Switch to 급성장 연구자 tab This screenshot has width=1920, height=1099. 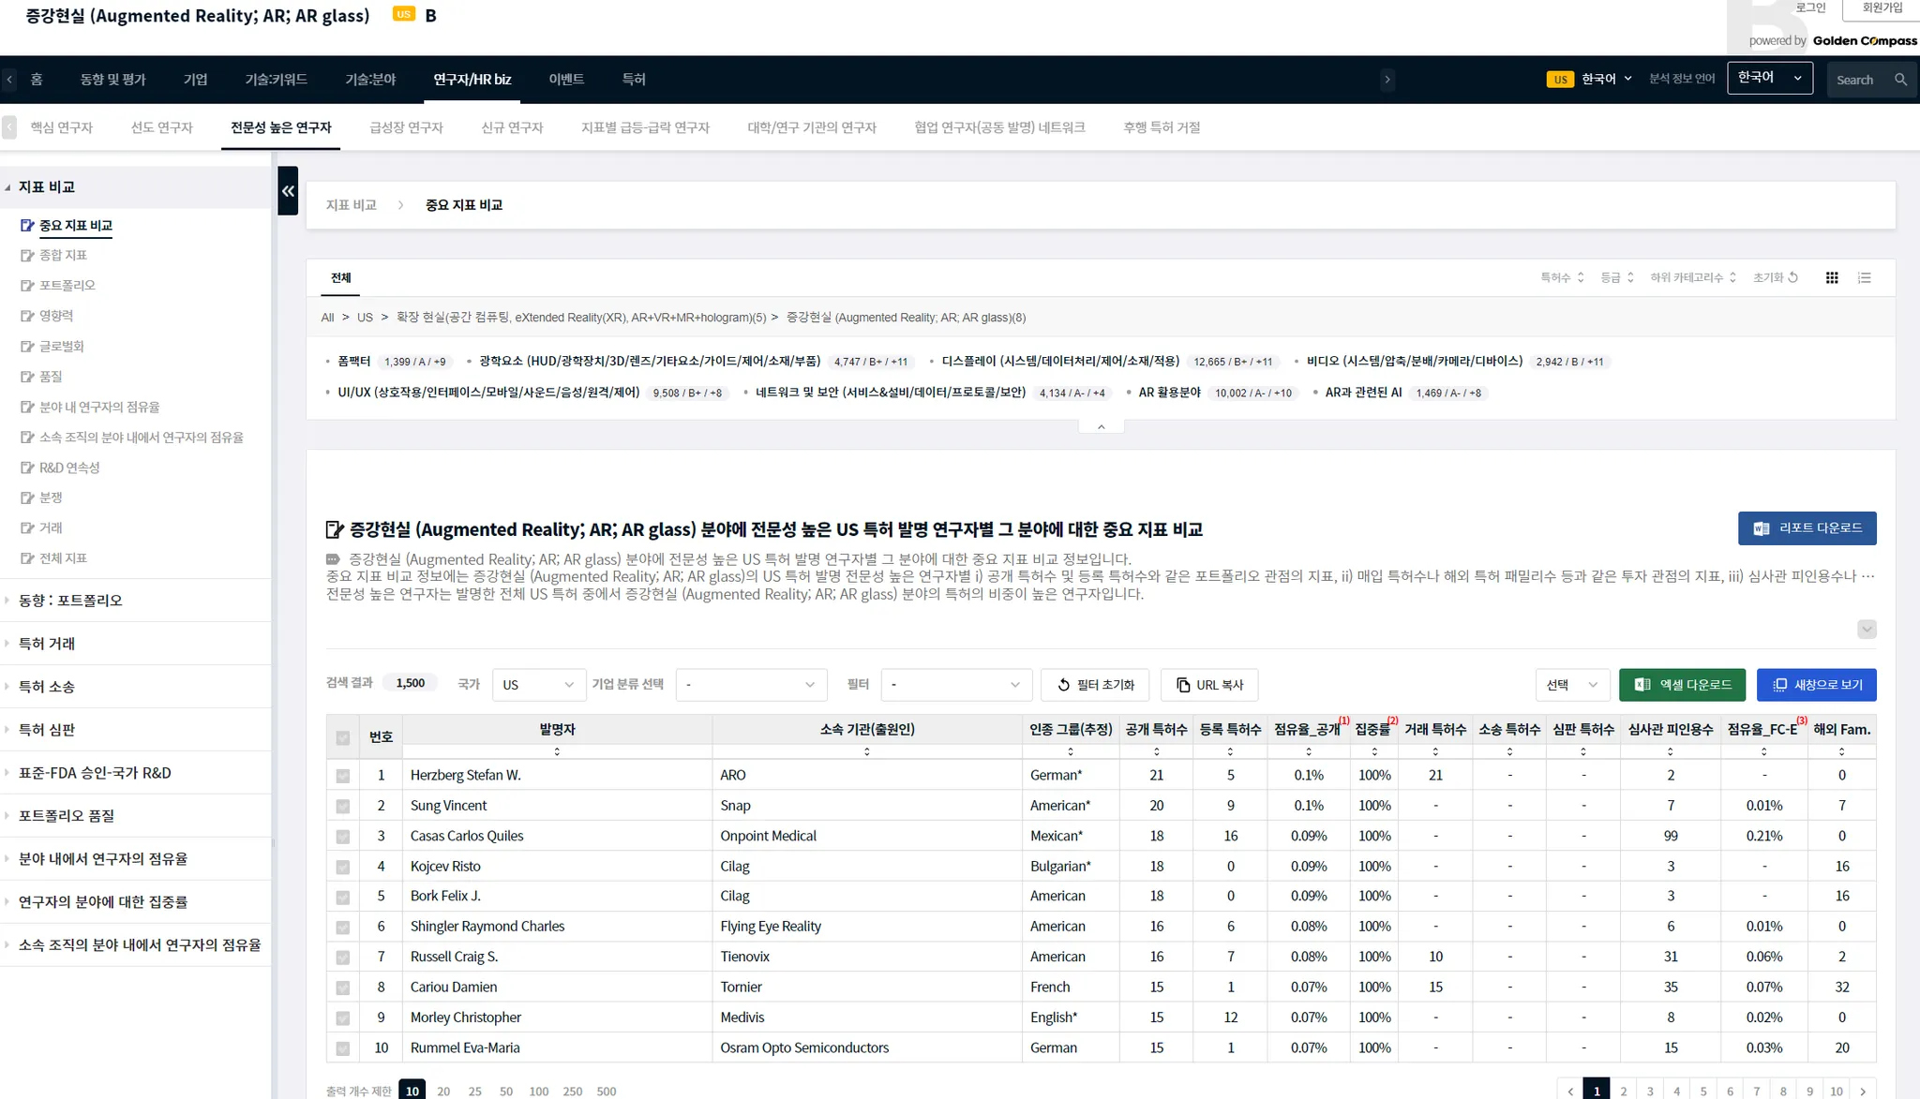coord(406,127)
